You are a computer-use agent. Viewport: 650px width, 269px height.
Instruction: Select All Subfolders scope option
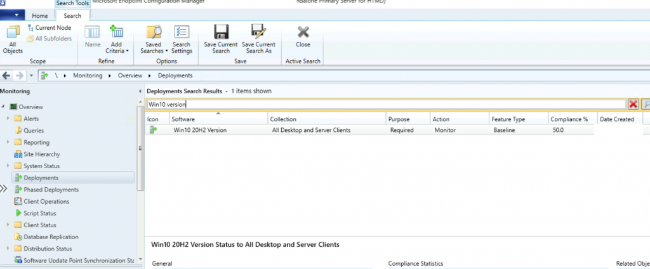[50, 39]
